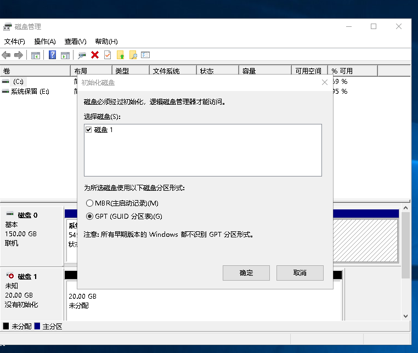Click the 未分配 black legend swatch

coord(6,326)
